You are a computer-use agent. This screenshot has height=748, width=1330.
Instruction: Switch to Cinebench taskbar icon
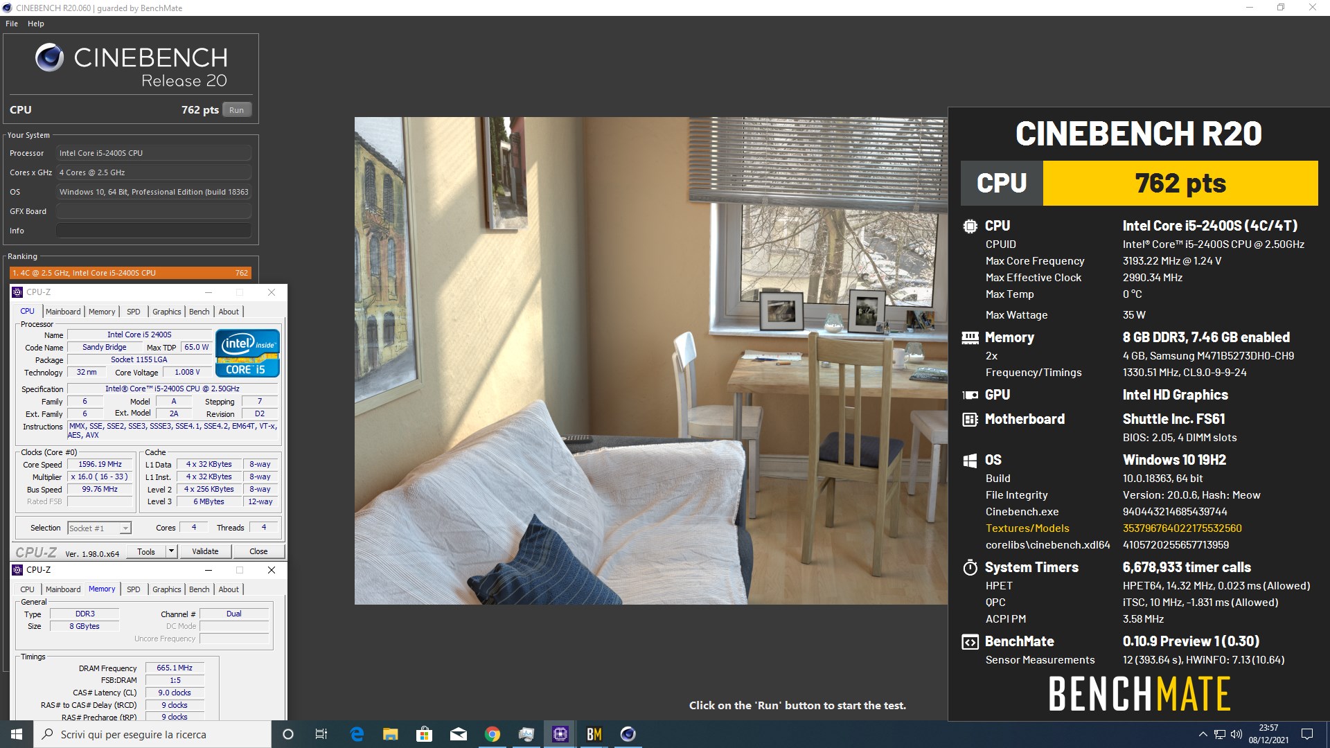pos(628,734)
